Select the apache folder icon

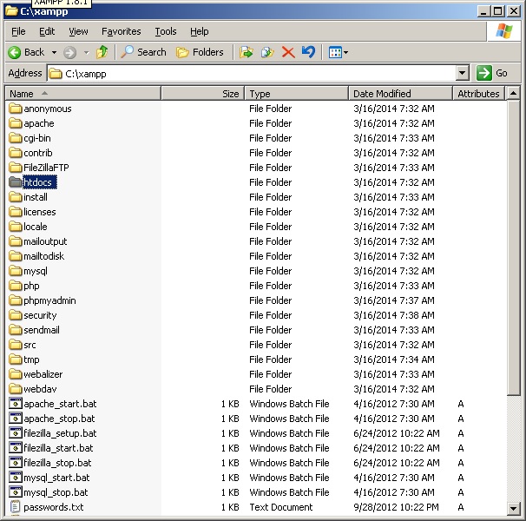click(x=16, y=123)
